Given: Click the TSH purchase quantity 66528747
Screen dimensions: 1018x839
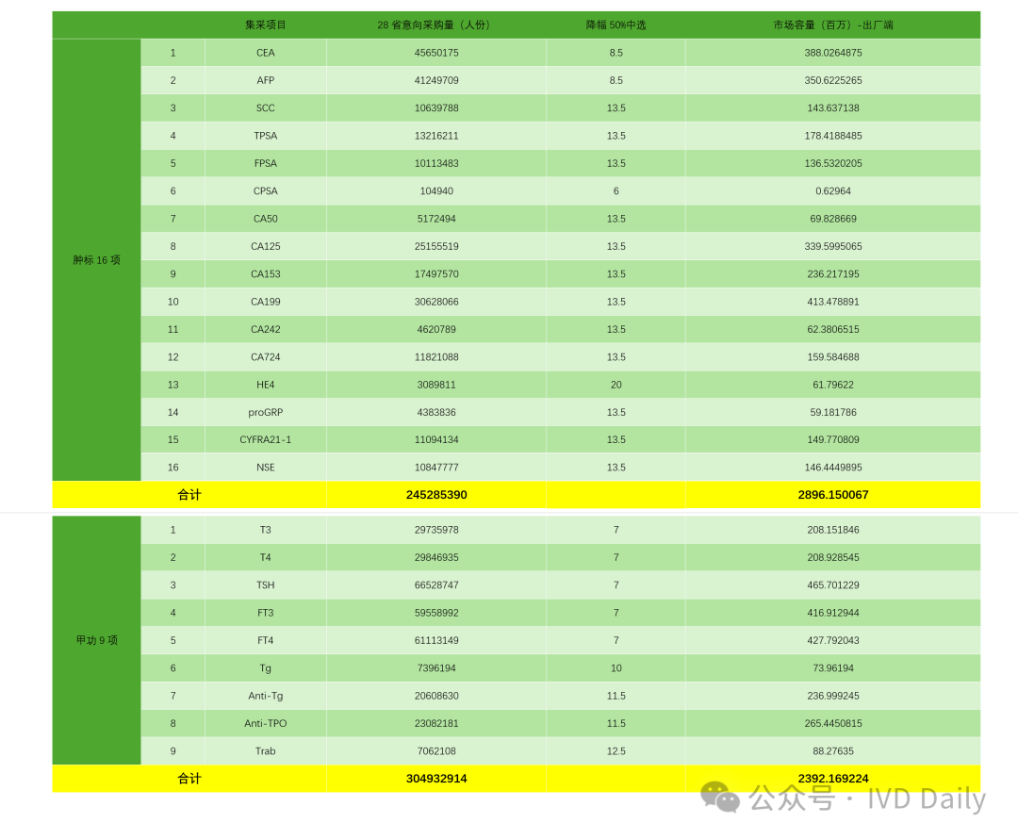Looking at the screenshot, I should coord(436,585).
